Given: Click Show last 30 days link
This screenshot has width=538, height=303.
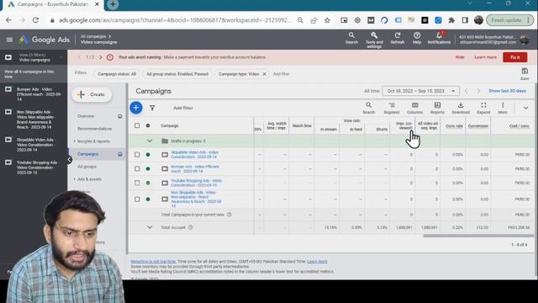Looking at the screenshot, I should pos(507,91).
